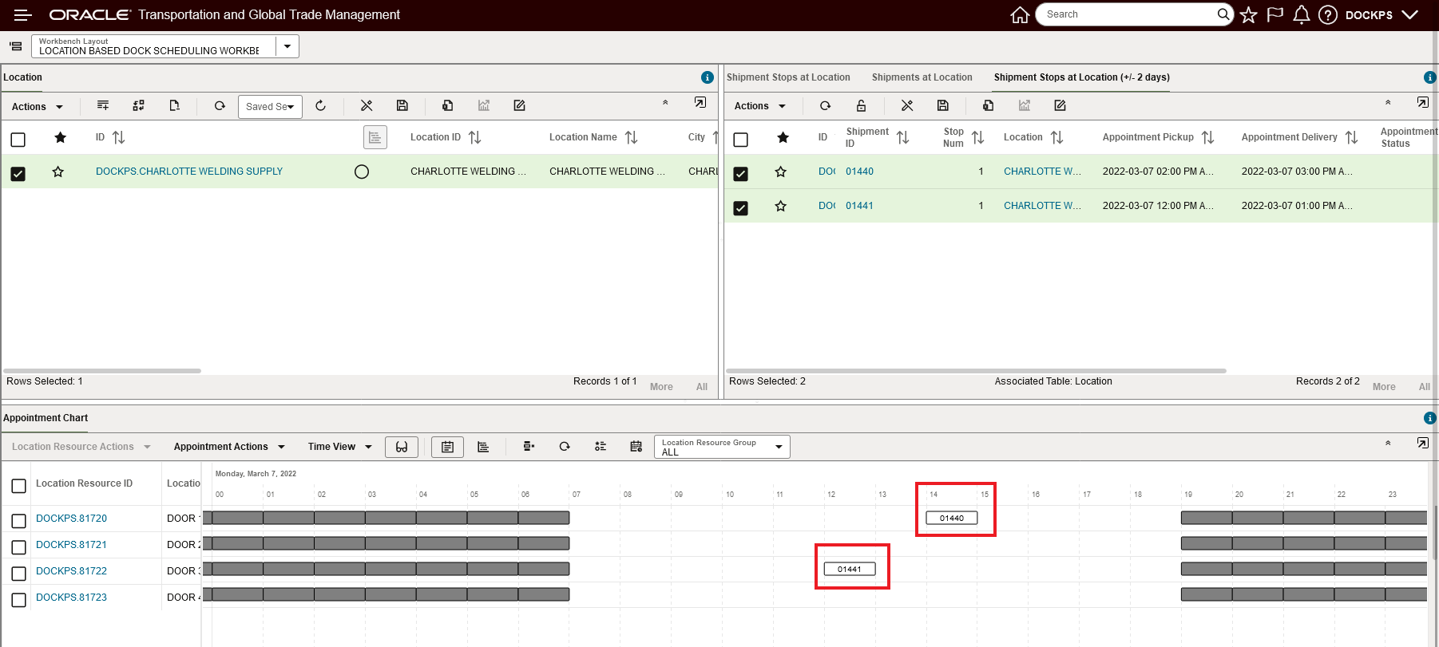
Task: Uncheck DOCKPS.CHARLOTTE WELDING SUPPLY row checkbox
Action: tap(18, 173)
